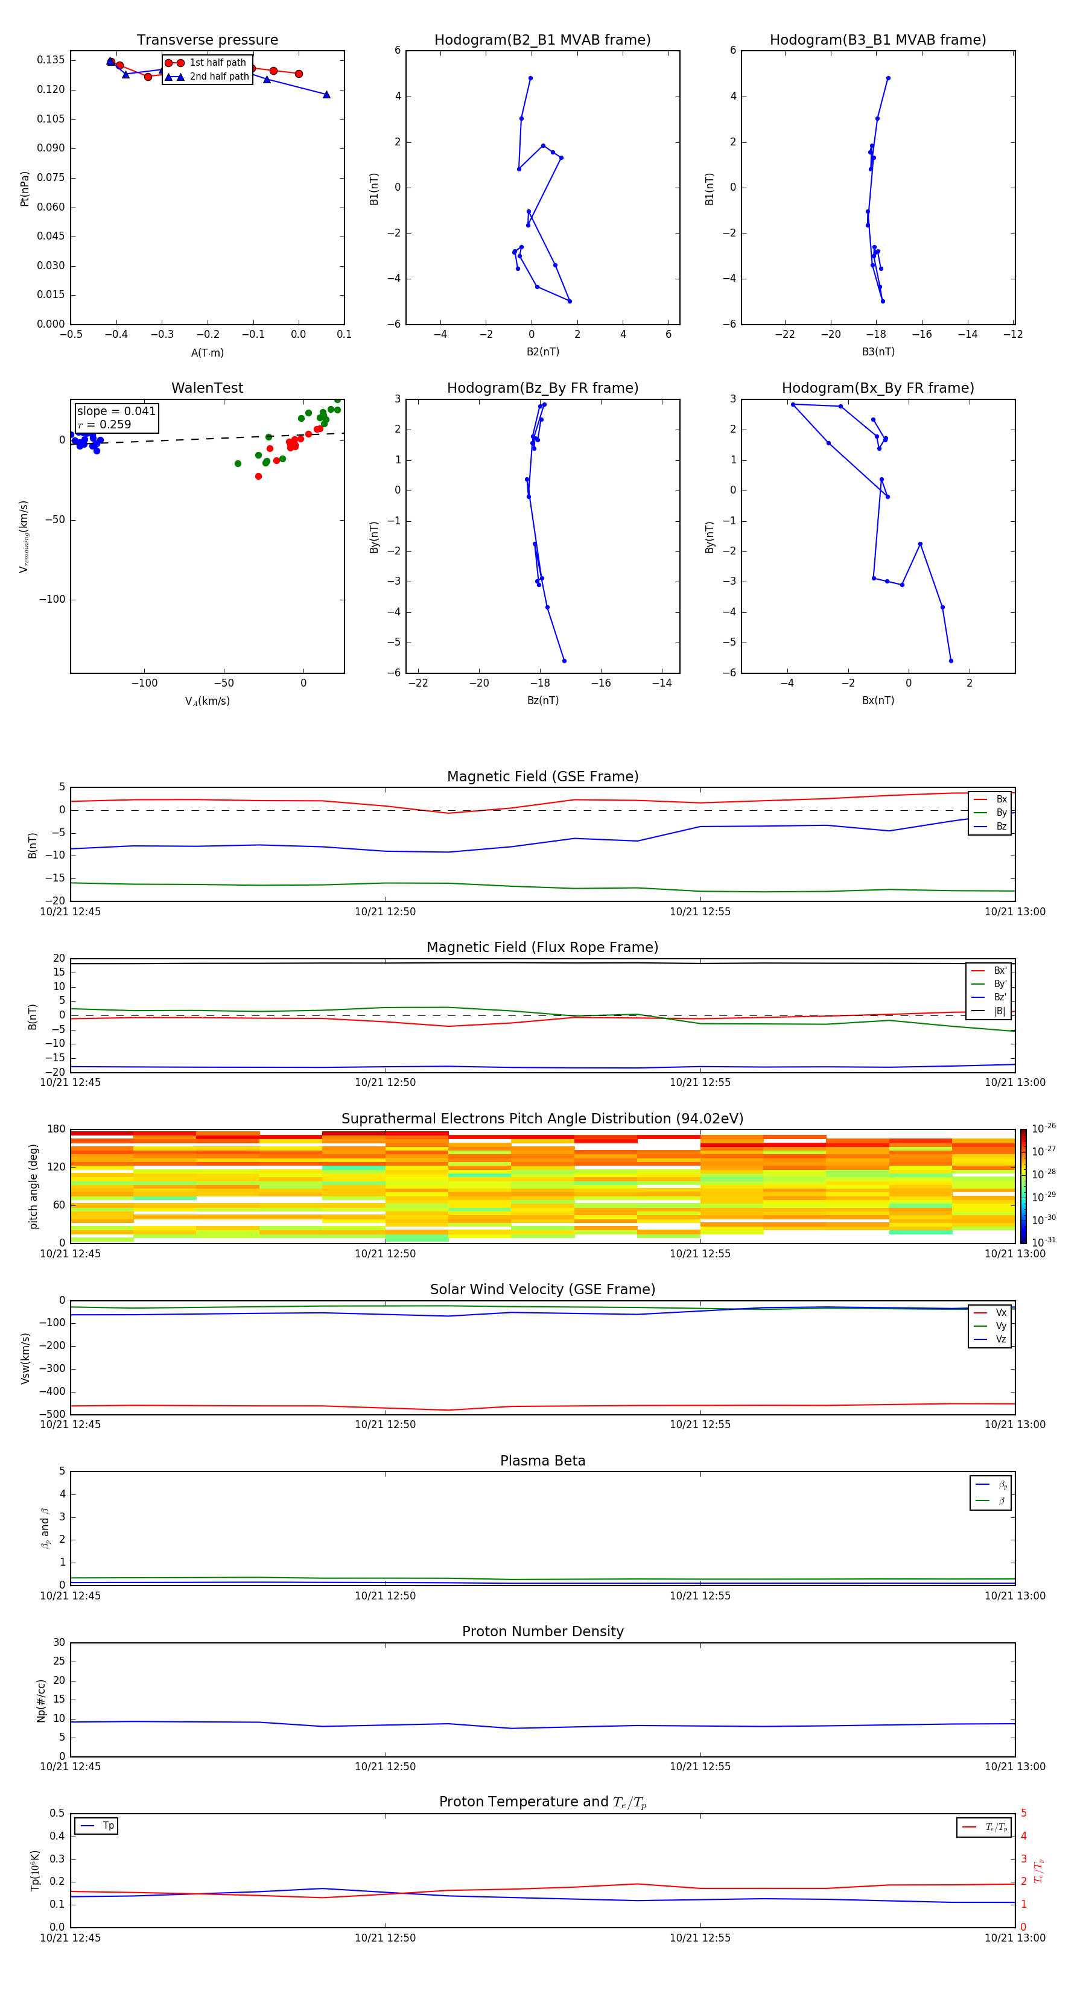Select the Suprathermal Electrons Pitch Angle Distribution title
The image size is (1086, 1991).
tap(542, 1119)
